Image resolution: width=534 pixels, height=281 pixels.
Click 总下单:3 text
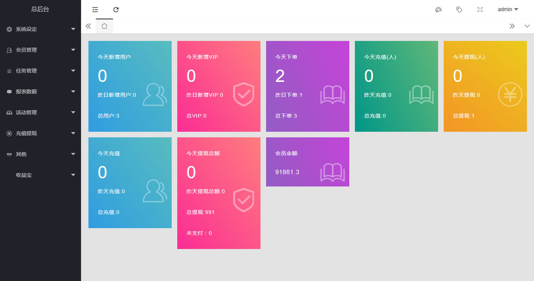286,116
